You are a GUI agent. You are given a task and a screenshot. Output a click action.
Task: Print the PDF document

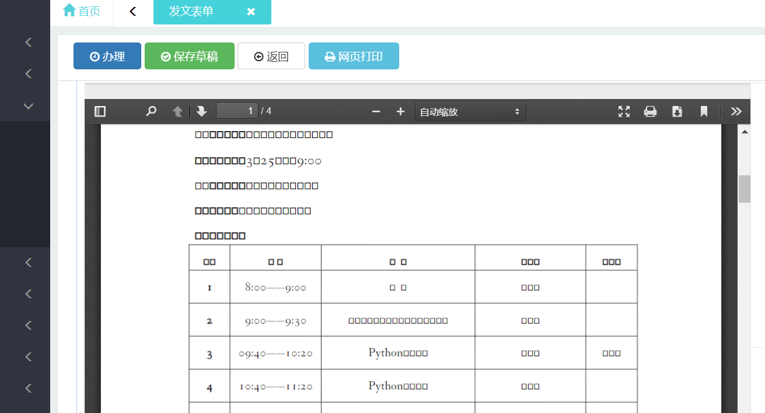pyautogui.click(x=650, y=111)
